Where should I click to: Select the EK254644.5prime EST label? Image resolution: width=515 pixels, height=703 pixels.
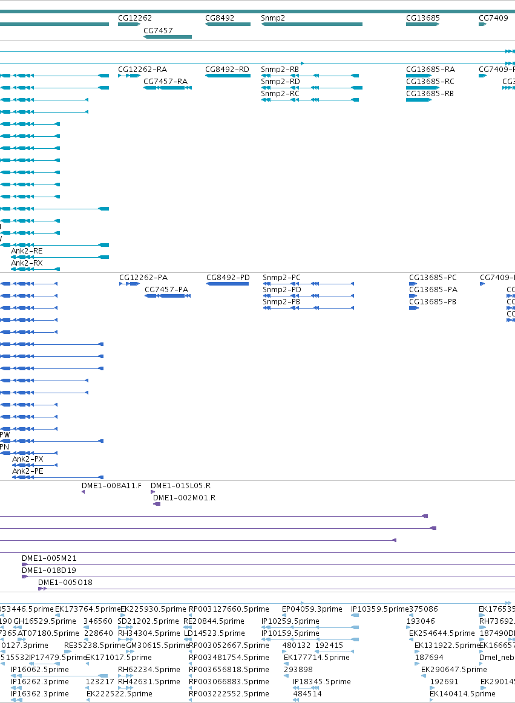coord(442,633)
